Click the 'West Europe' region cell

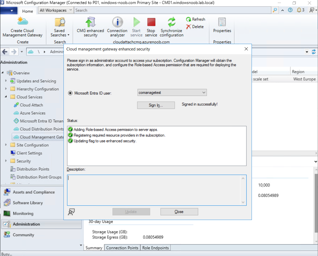(x=304, y=79)
